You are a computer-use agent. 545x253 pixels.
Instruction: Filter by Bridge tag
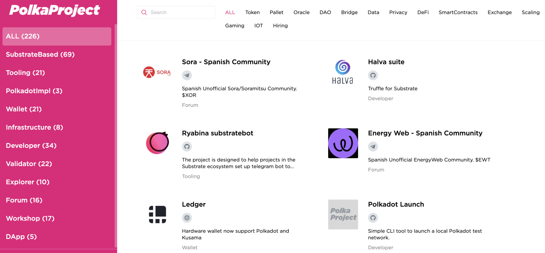(x=349, y=12)
